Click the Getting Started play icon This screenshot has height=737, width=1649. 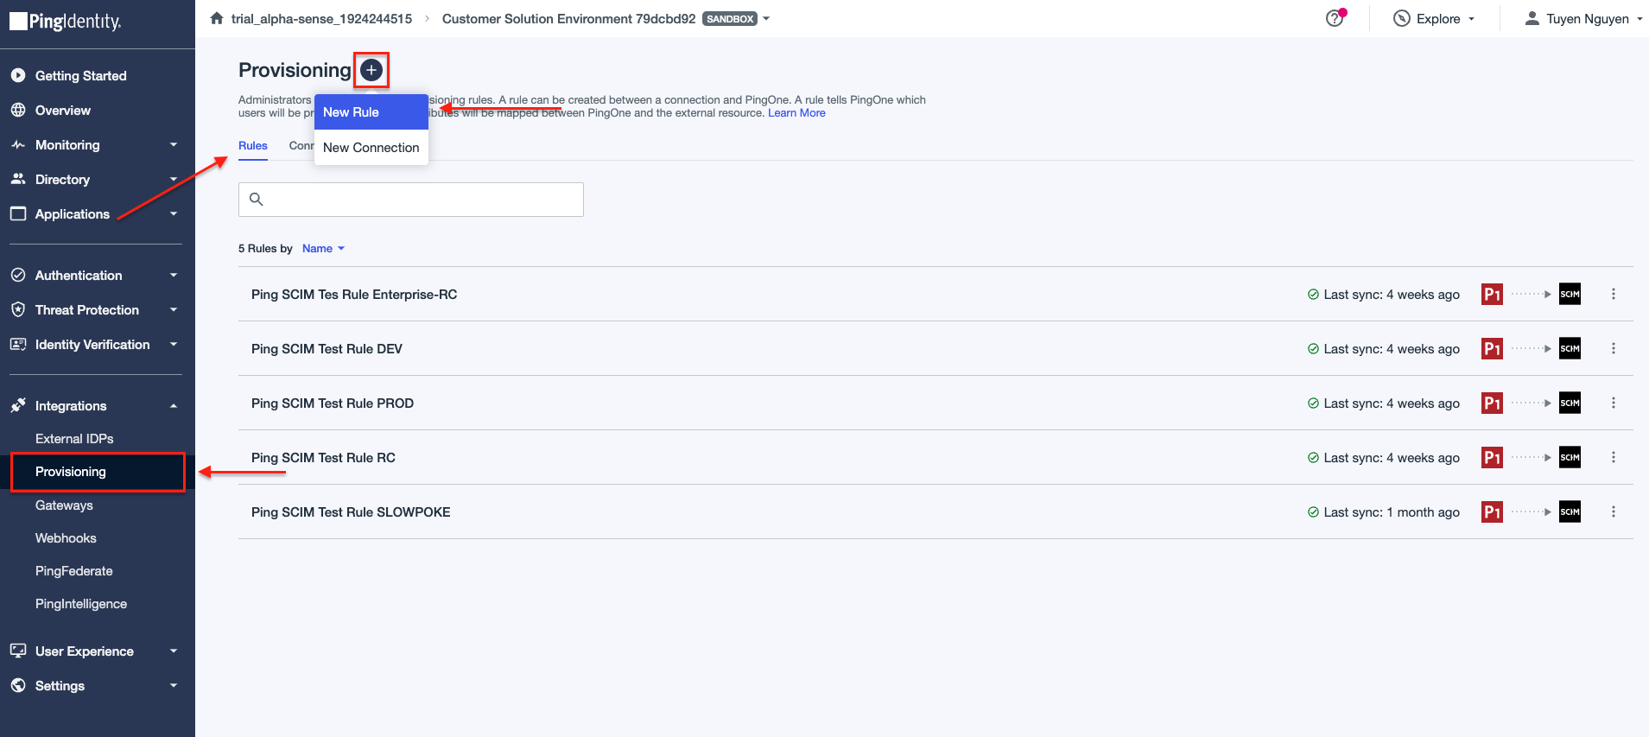(18, 75)
